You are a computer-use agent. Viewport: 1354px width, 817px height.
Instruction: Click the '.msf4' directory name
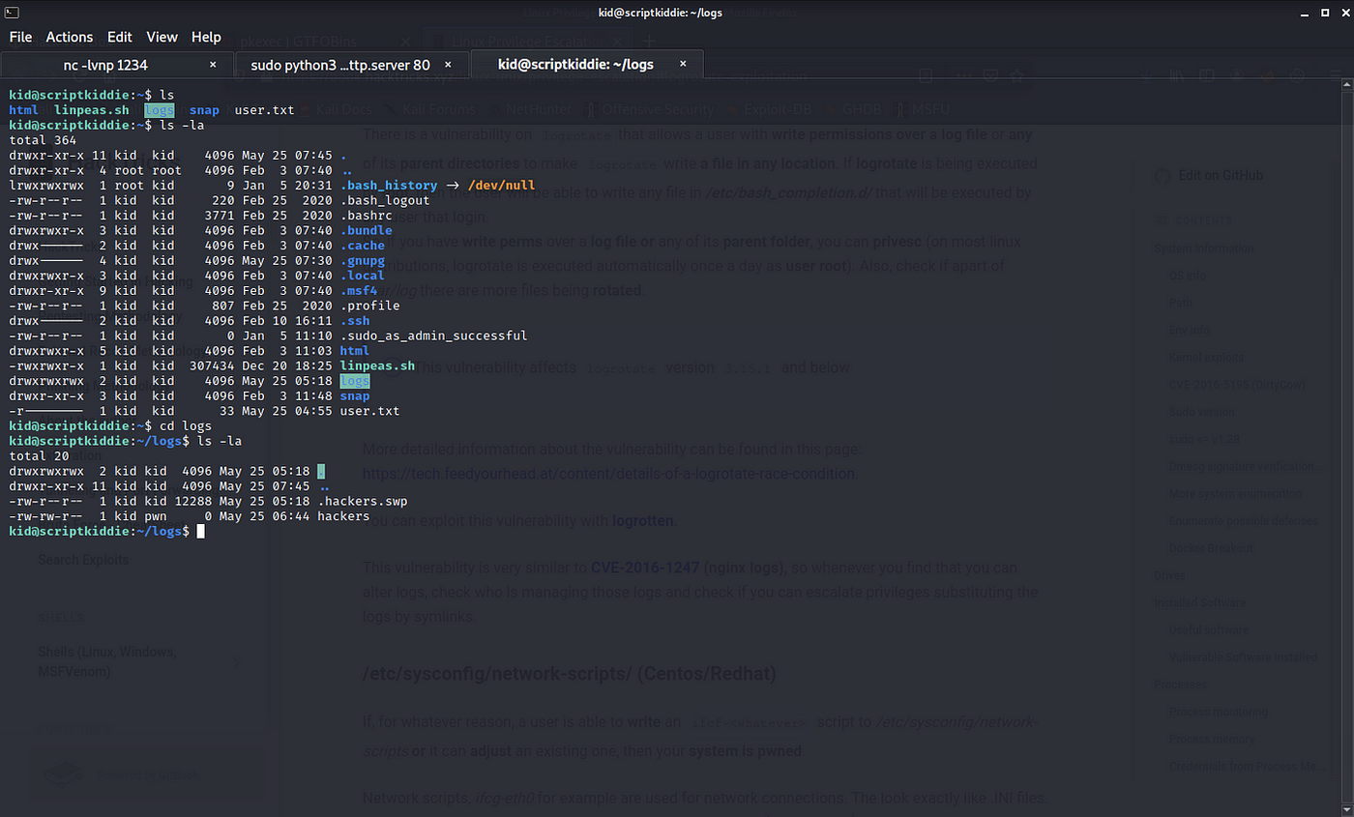point(359,291)
